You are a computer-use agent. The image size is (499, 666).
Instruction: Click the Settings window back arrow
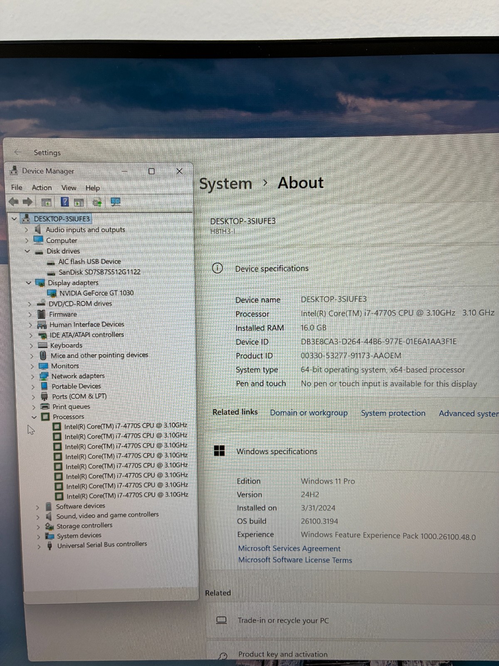tap(17, 152)
